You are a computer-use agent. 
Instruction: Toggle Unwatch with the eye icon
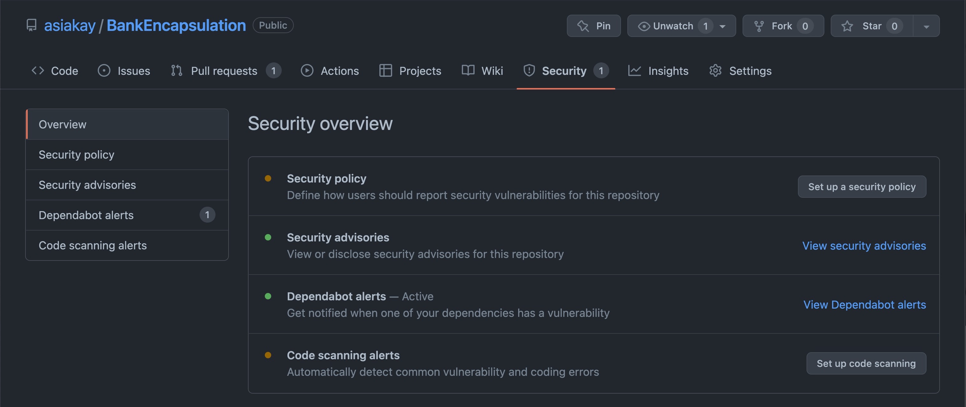[x=644, y=26]
